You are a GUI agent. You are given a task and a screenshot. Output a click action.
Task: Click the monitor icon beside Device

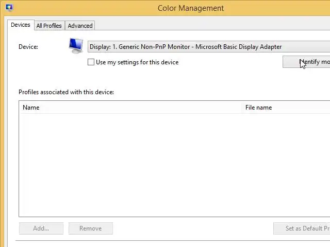(x=76, y=46)
